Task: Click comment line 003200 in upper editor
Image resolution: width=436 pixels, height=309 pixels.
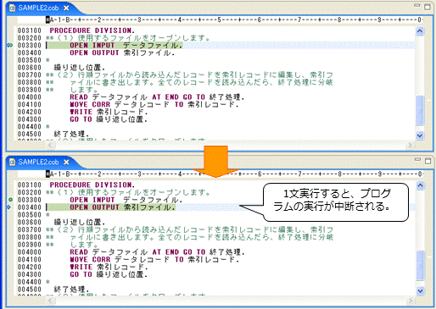Action: pyautogui.click(x=128, y=38)
